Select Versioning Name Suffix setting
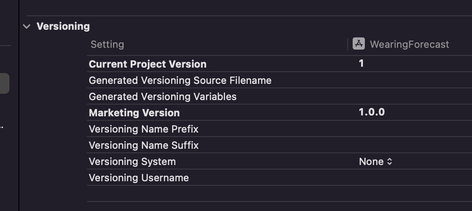Screen dimensions: 472x211 coord(144,145)
